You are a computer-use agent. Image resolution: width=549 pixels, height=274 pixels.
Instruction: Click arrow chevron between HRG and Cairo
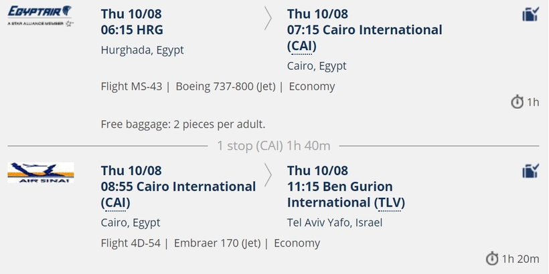click(x=268, y=19)
